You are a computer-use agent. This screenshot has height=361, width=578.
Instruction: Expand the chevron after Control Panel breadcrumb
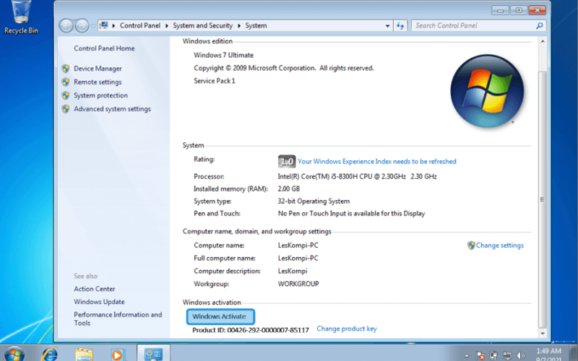167,26
